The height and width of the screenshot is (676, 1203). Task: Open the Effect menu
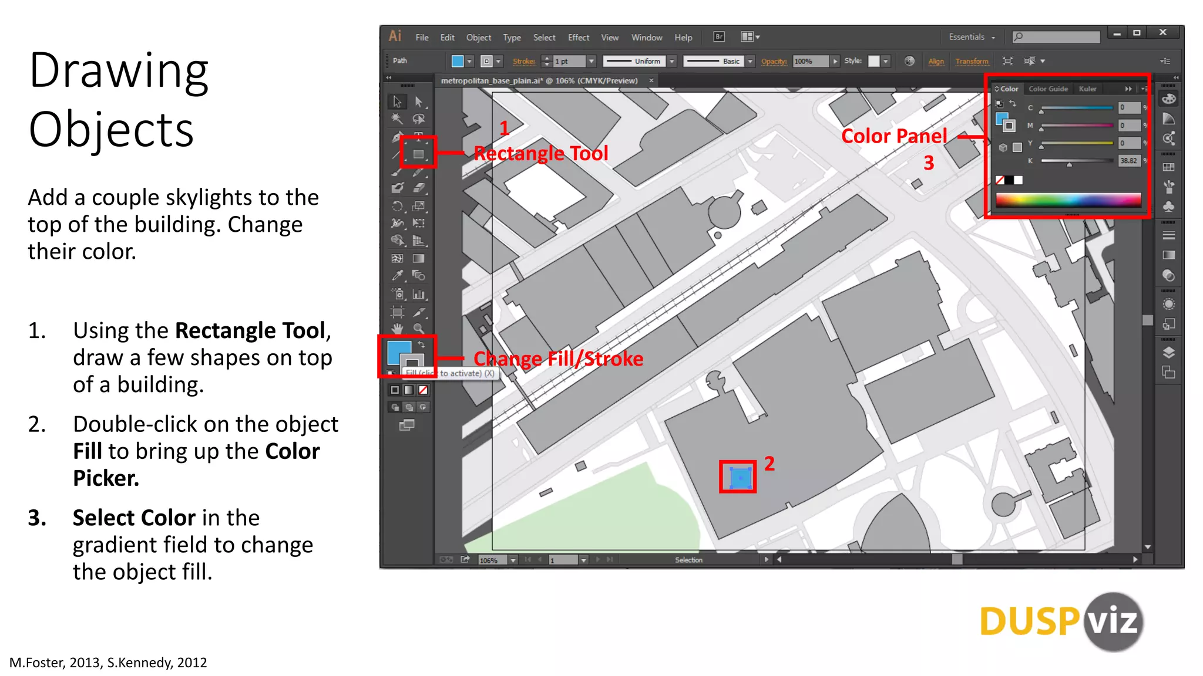(579, 38)
